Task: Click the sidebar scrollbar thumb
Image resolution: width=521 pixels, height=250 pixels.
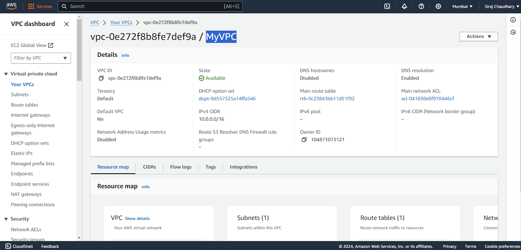Action: pyautogui.click(x=79, y=50)
